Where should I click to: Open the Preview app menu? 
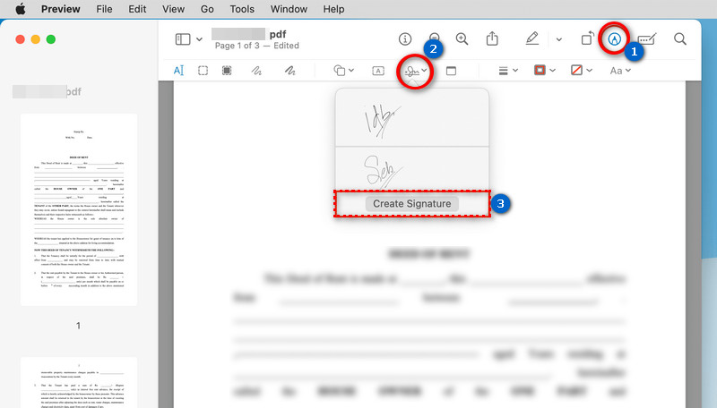pyautogui.click(x=60, y=9)
